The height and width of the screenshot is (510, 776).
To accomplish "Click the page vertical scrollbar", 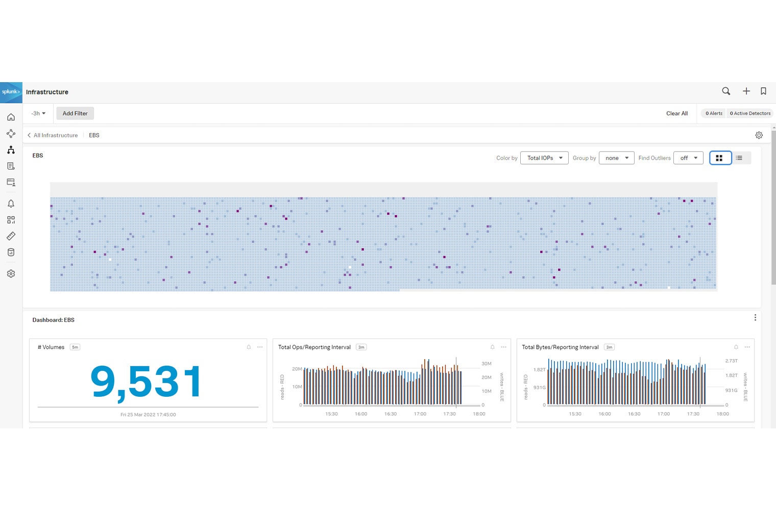I will coord(773,207).
